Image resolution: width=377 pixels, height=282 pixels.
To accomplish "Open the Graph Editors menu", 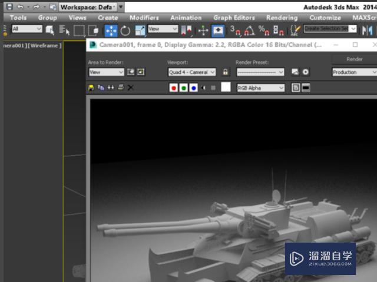I will pos(234,18).
